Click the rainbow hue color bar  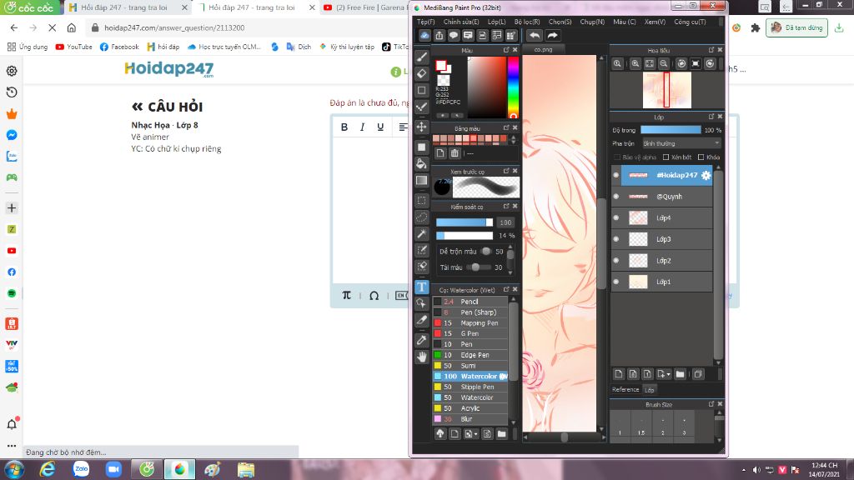(x=513, y=87)
